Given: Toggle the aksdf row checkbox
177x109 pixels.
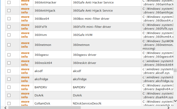Looking at the screenshot, I should pyautogui.click(x=9, y=71).
